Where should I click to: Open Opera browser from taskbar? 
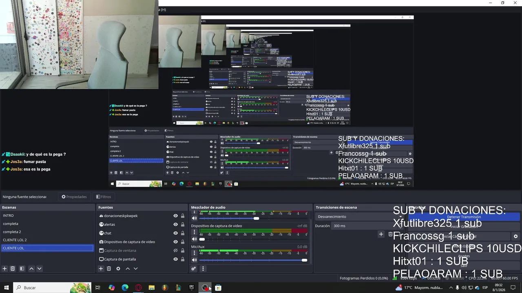139,288
